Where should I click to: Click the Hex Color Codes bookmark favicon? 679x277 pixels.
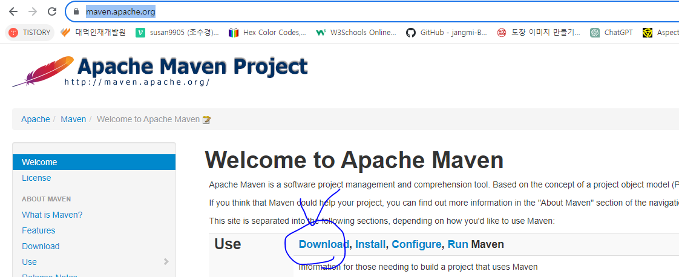click(x=234, y=33)
